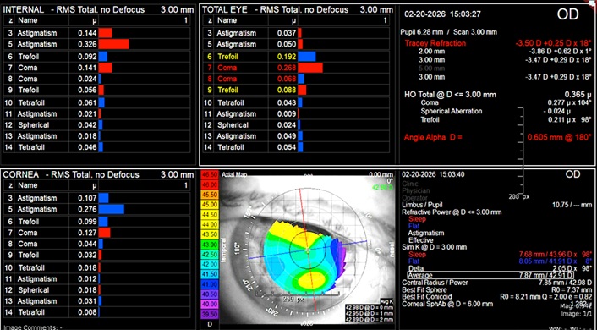Select the 46.00 color scale swatch
Viewport: 597px width, 330px height.
tap(209, 184)
